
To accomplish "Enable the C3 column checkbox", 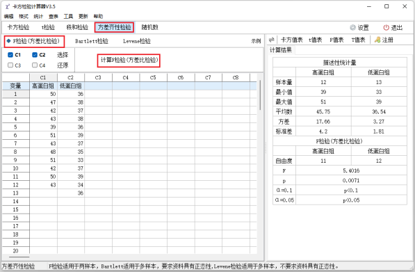I will (x=10, y=65).
